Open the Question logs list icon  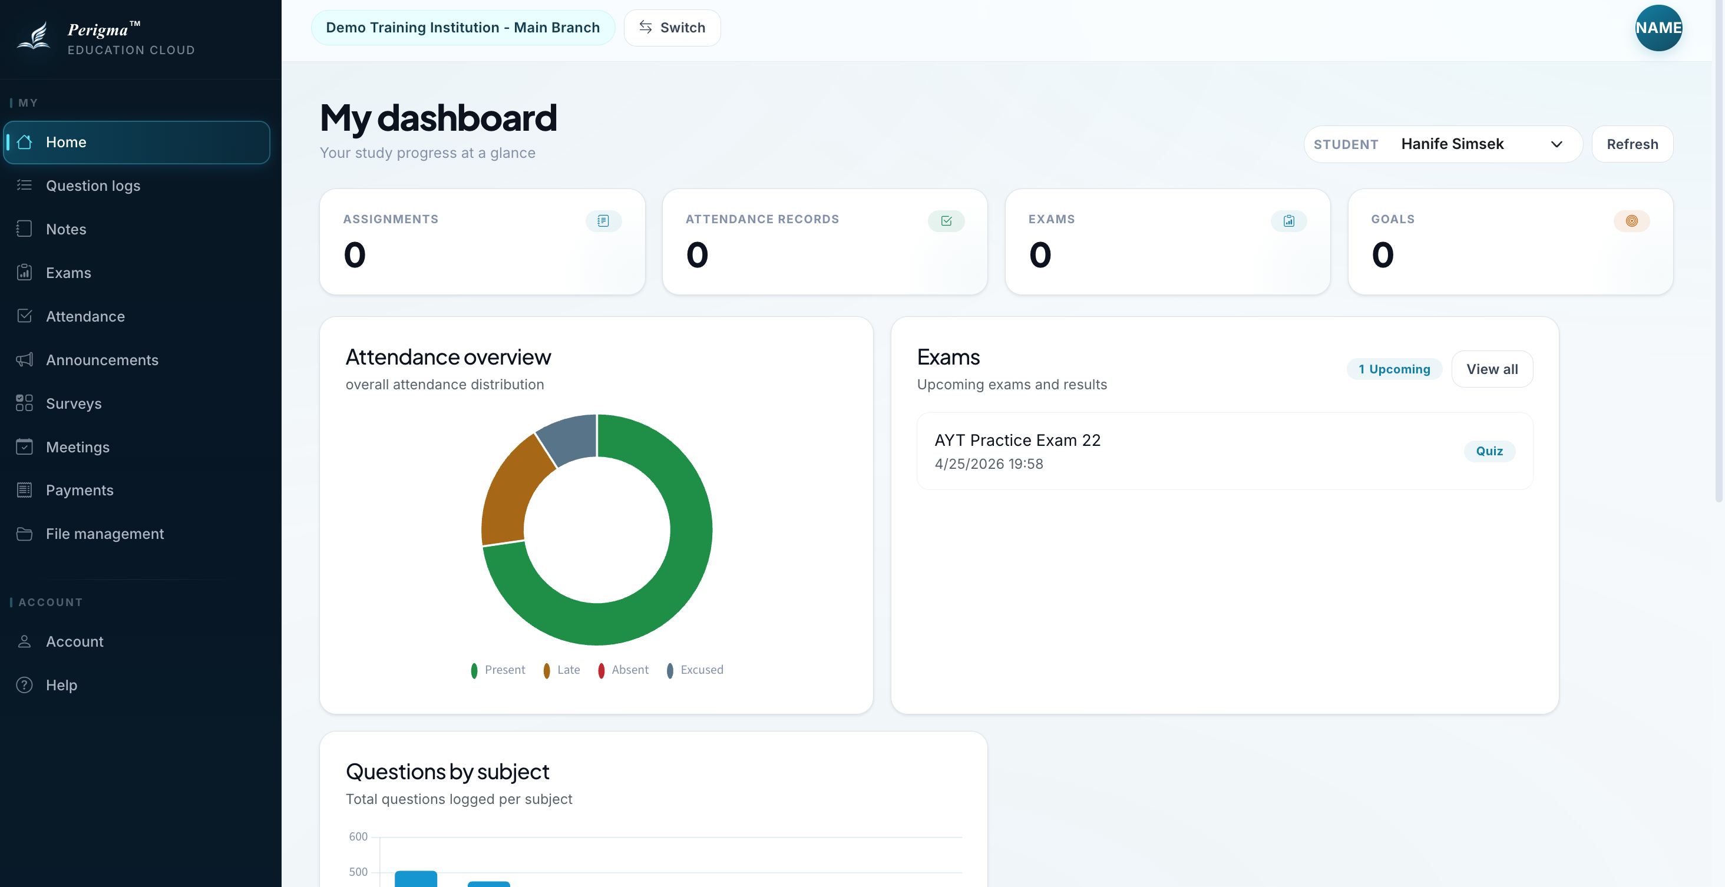coord(24,186)
